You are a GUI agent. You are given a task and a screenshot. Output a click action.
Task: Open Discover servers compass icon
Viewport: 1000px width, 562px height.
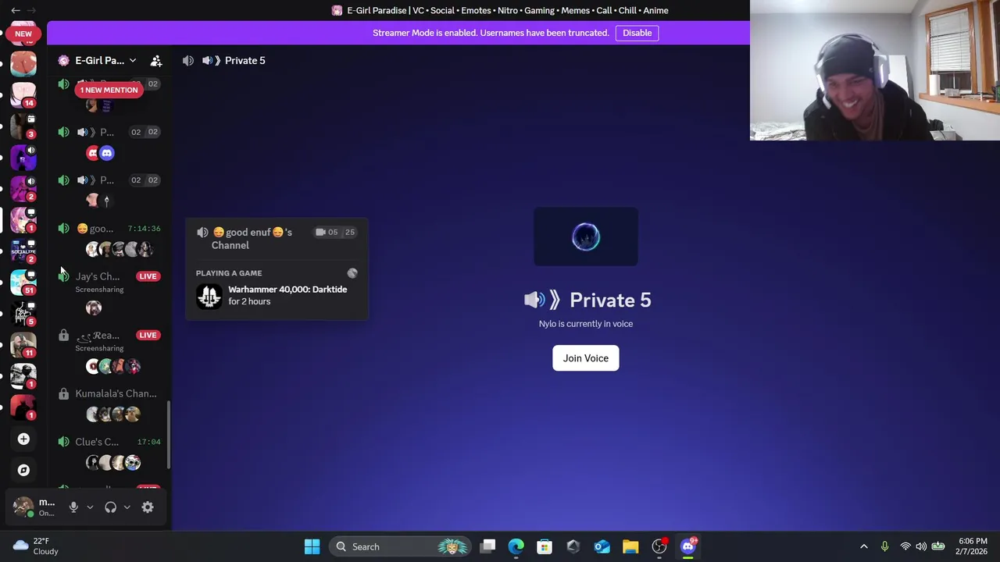point(23,470)
